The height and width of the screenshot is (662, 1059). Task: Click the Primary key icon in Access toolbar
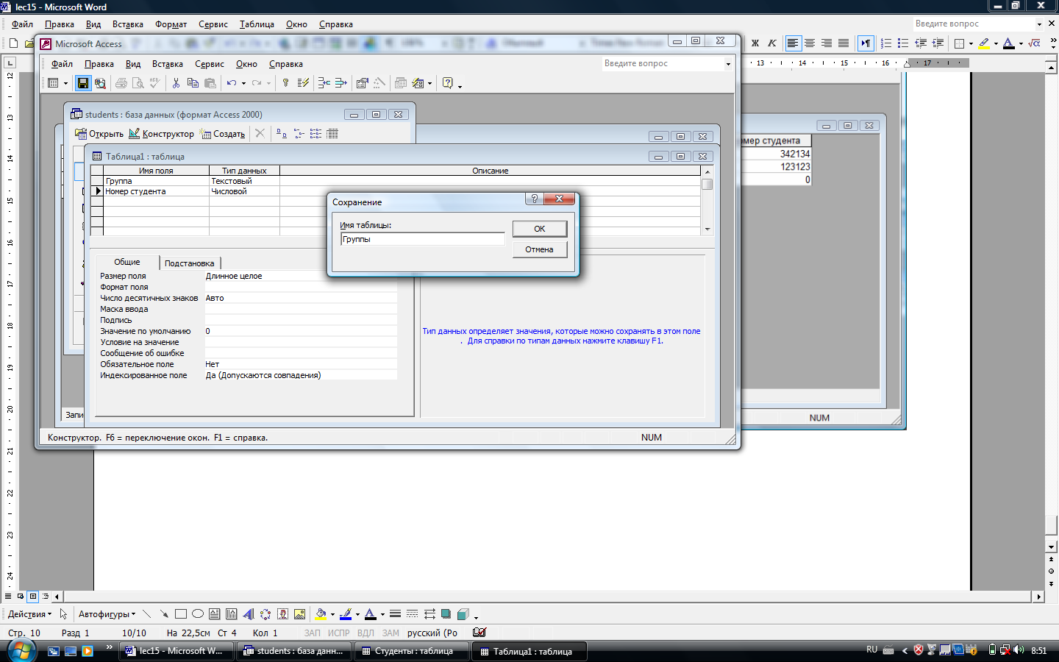[x=286, y=83]
